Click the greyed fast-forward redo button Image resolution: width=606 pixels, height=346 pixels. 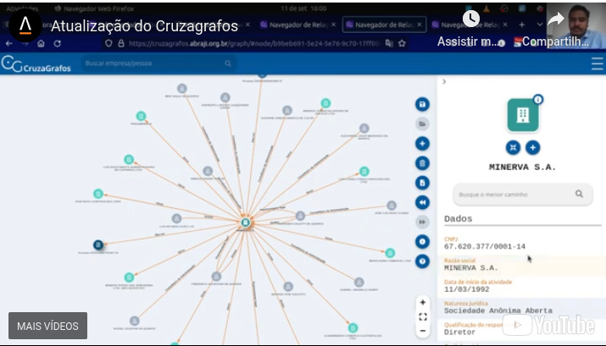click(422, 222)
